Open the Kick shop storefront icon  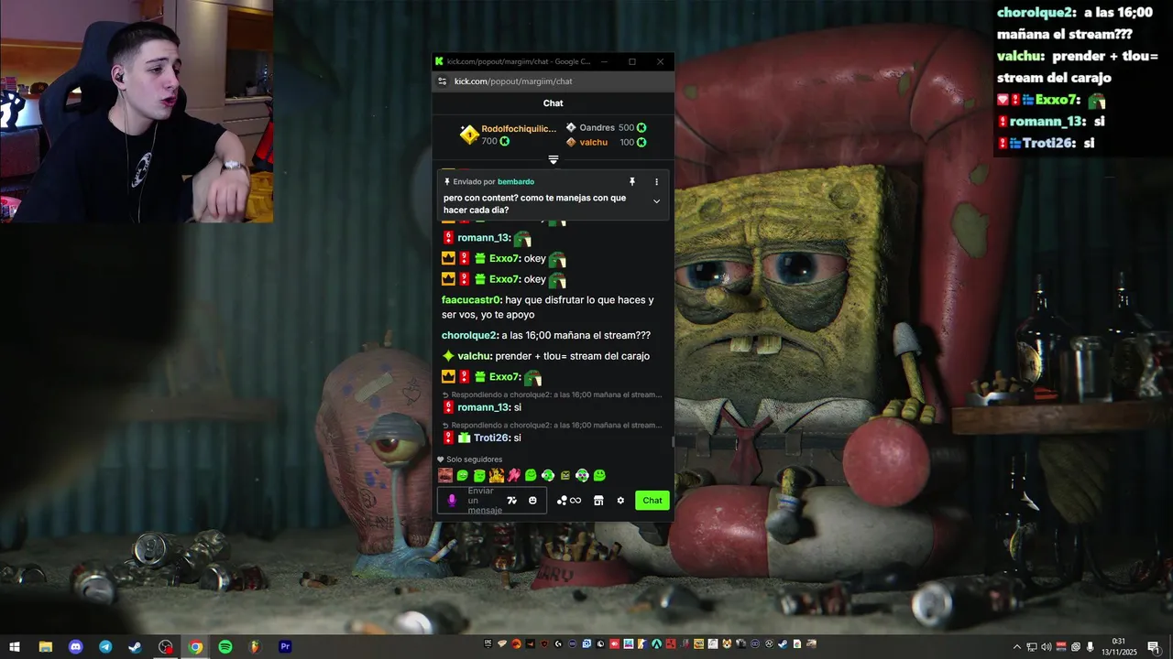coord(598,501)
